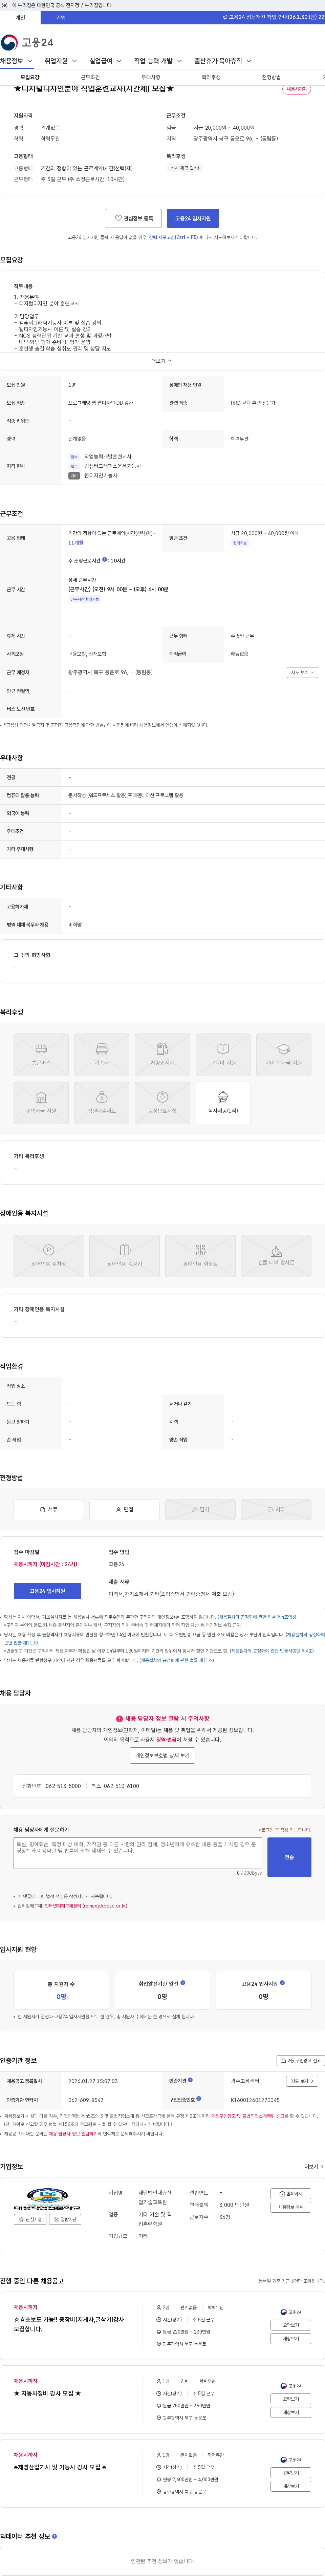Click the 건물 내부 경사로 icon
The image size is (325, 2576).
[x=276, y=1256]
